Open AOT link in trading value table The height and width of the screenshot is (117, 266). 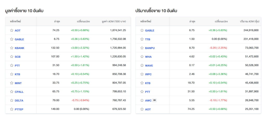coord(18,31)
